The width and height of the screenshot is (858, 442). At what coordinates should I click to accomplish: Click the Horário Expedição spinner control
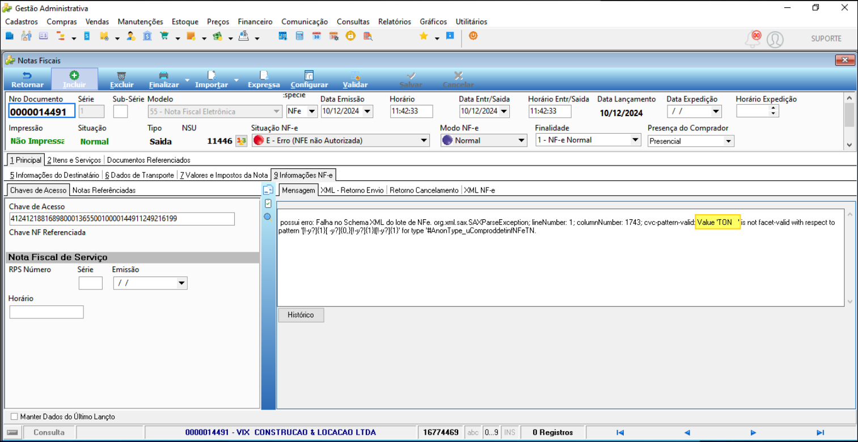coord(774,111)
